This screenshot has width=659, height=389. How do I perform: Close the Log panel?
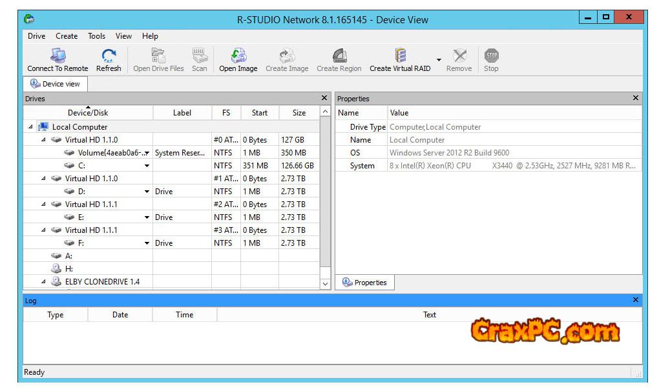coord(635,300)
